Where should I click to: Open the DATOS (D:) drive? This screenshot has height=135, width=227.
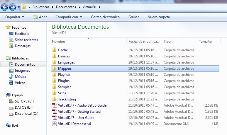click(x=23, y=107)
